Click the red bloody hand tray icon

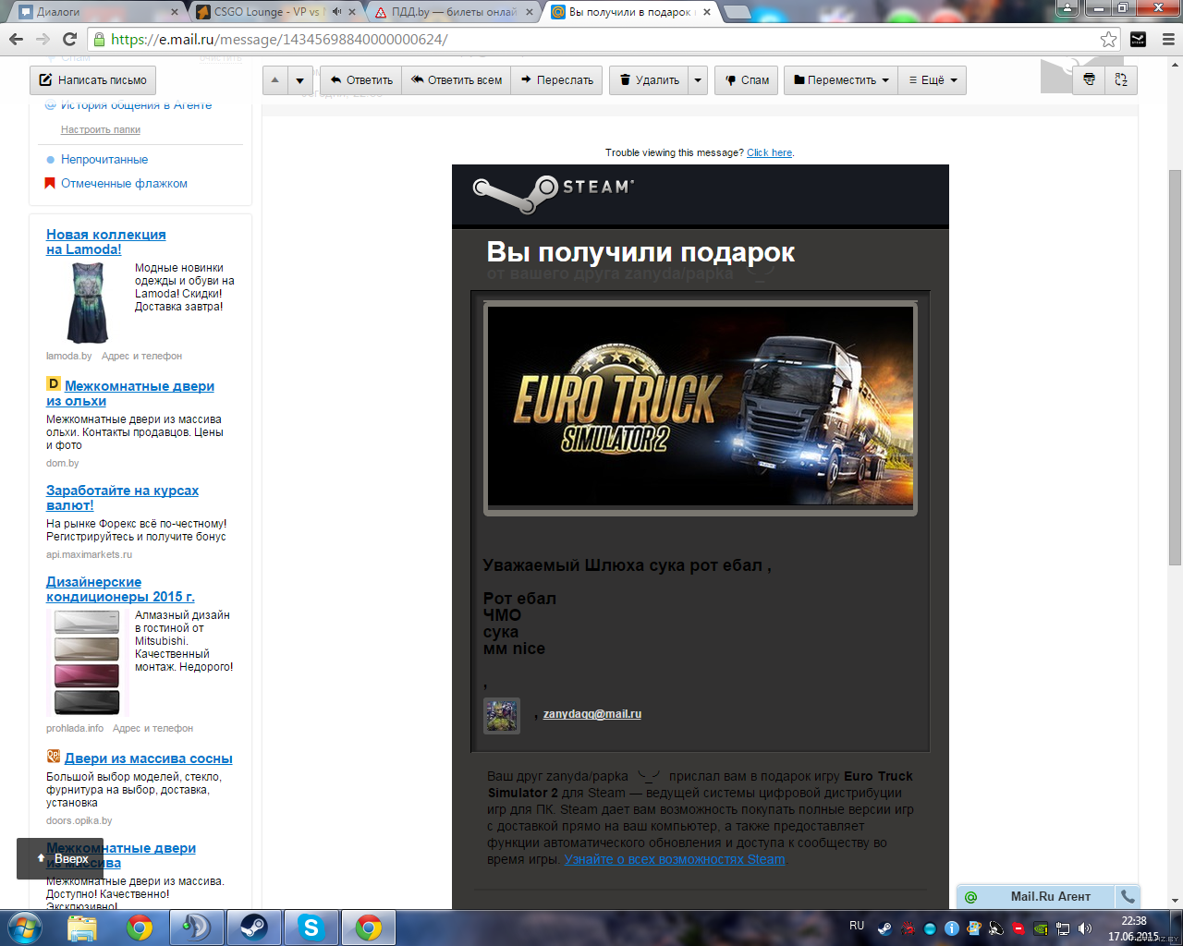907,928
